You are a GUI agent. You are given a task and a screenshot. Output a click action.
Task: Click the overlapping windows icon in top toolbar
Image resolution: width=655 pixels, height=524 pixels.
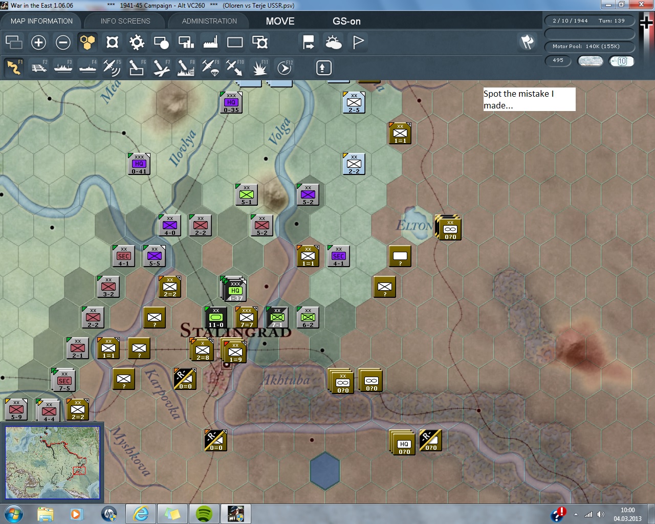click(14, 42)
